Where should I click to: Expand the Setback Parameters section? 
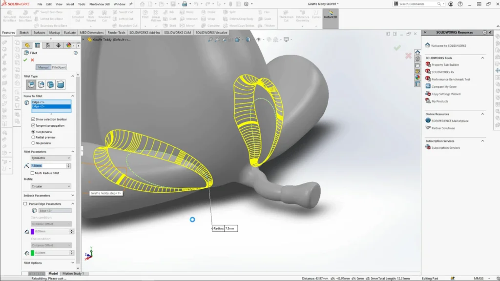(x=73, y=196)
